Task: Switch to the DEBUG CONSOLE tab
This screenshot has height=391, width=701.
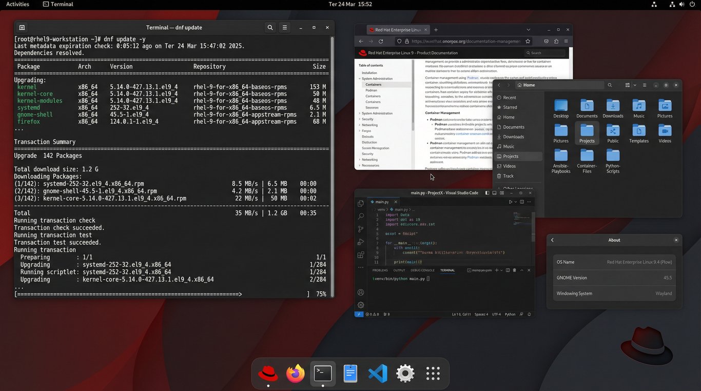Action: [x=423, y=270]
